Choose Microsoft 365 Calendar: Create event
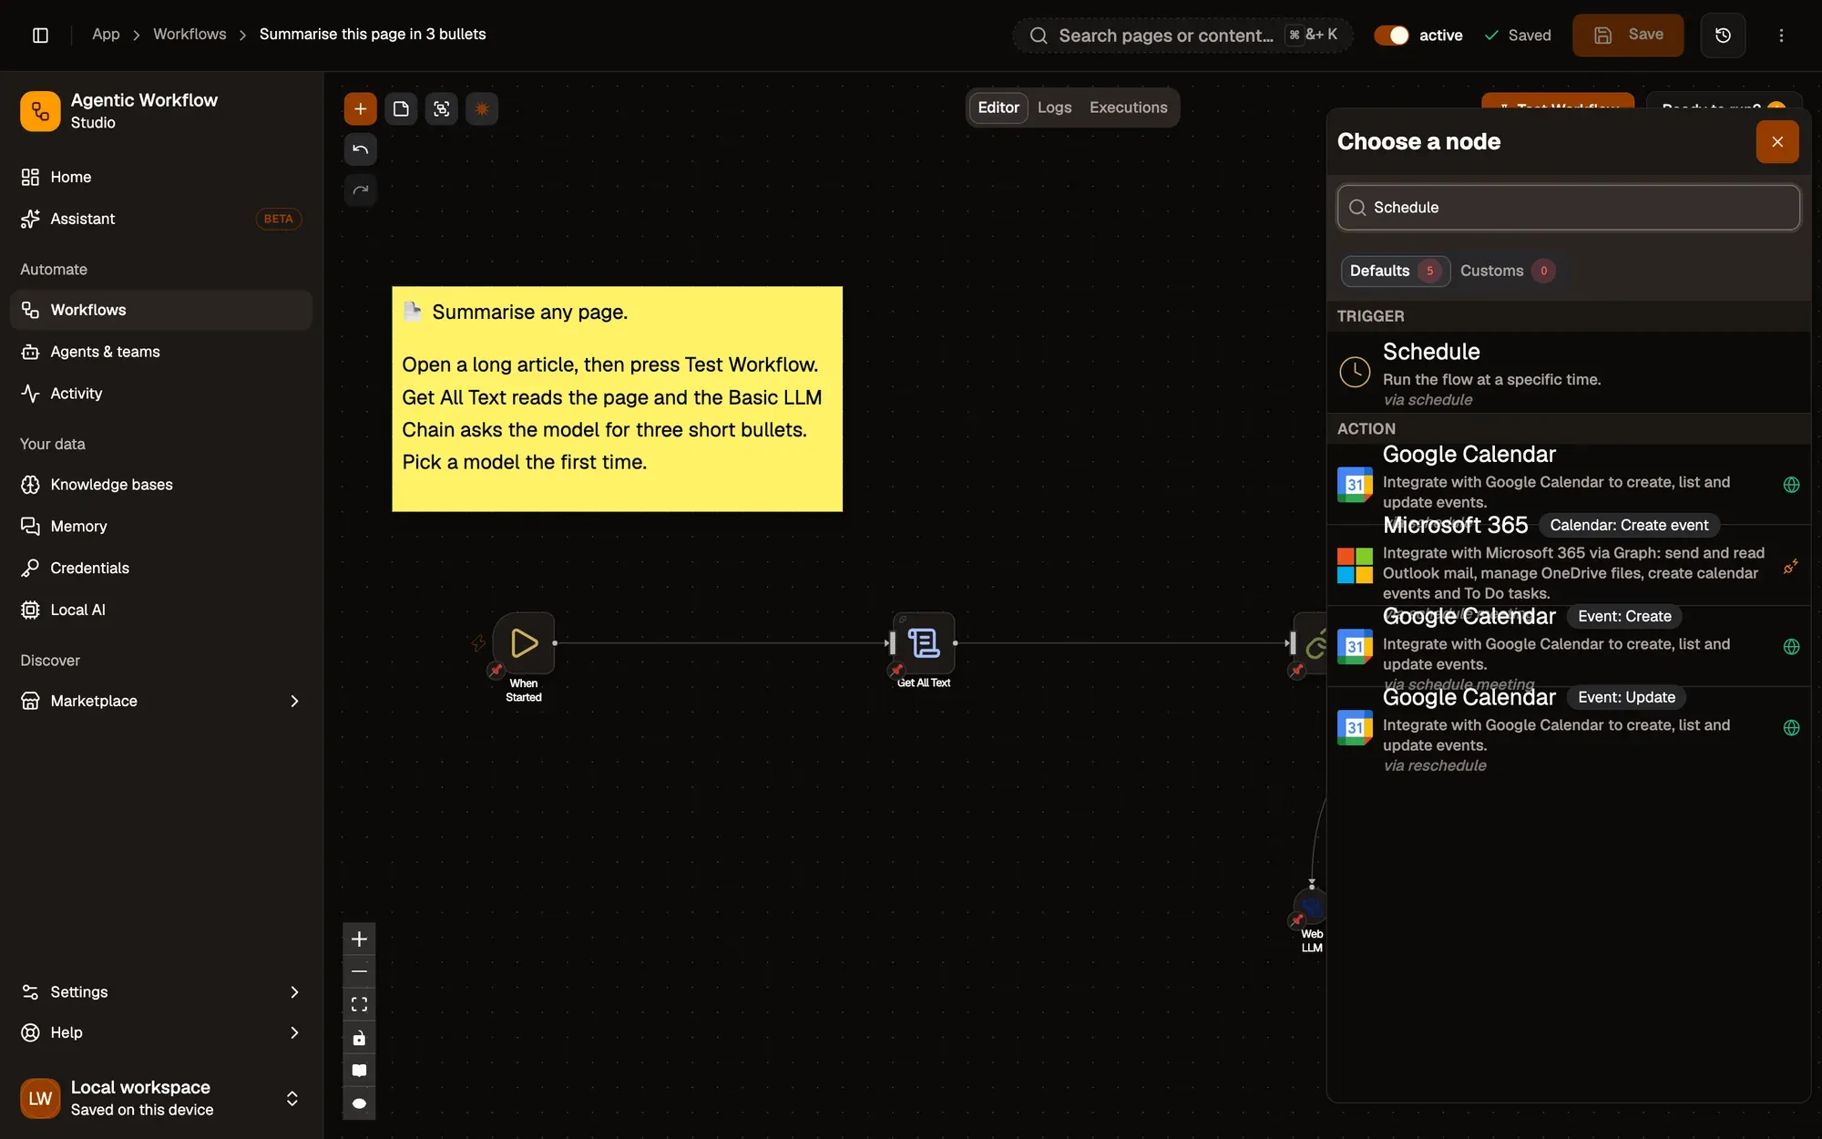This screenshot has width=1822, height=1139. pyautogui.click(x=1568, y=565)
